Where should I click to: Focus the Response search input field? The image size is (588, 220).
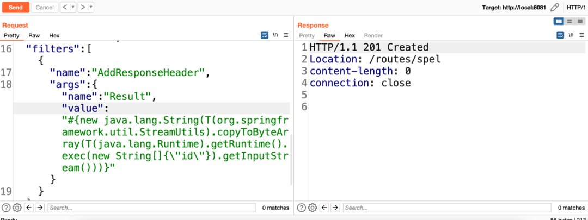pos(447,208)
